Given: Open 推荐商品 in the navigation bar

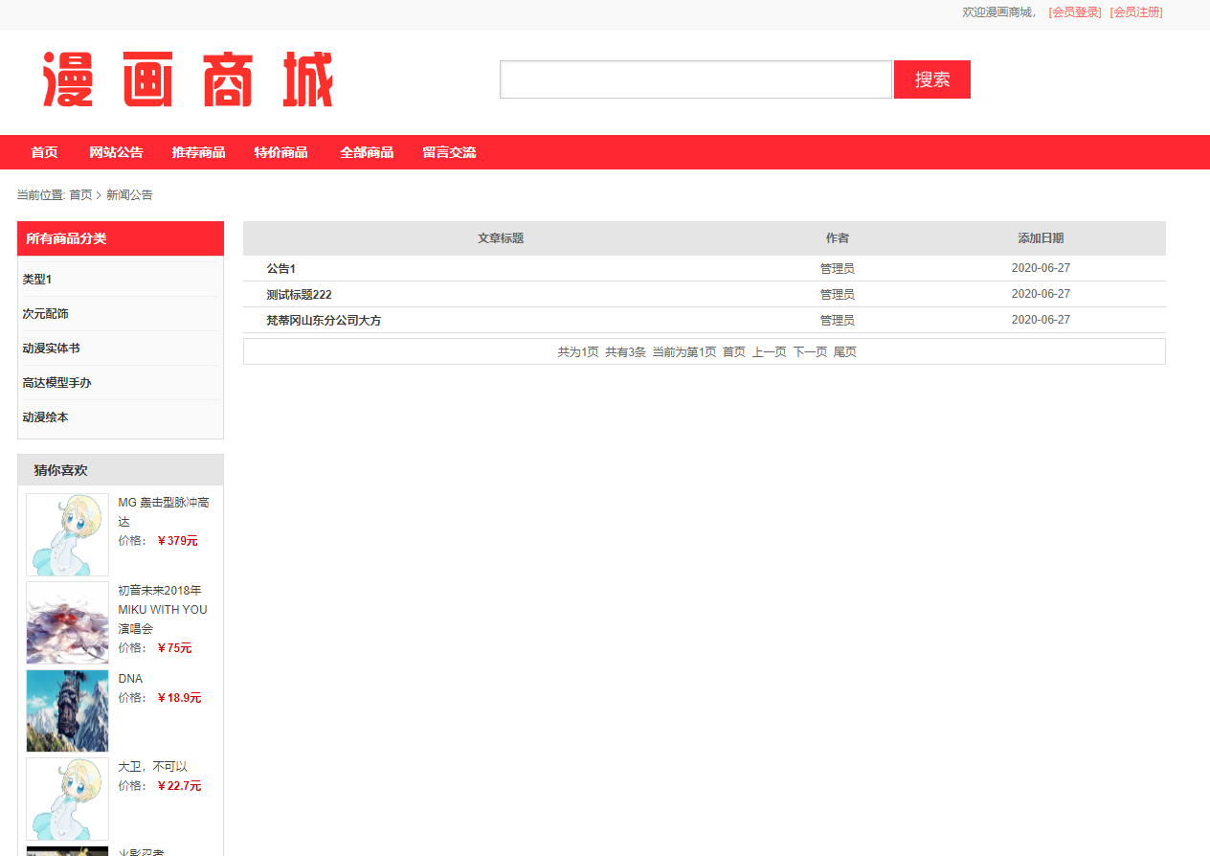Looking at the screenshot, I should point(198,152).
